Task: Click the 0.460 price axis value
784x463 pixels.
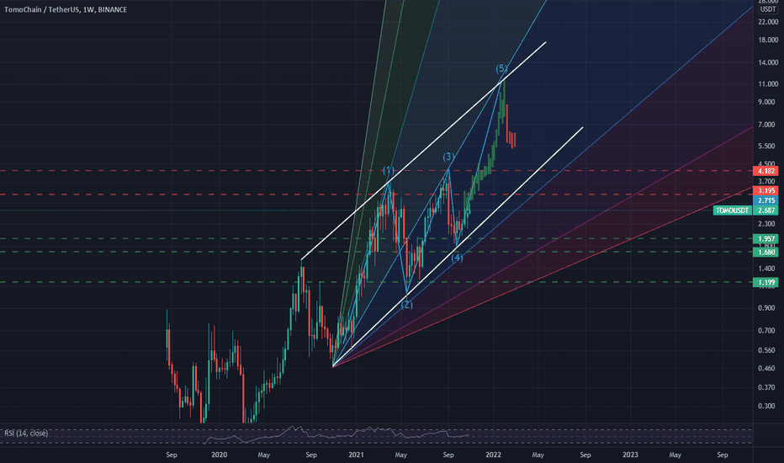Action: click(766, 369)
